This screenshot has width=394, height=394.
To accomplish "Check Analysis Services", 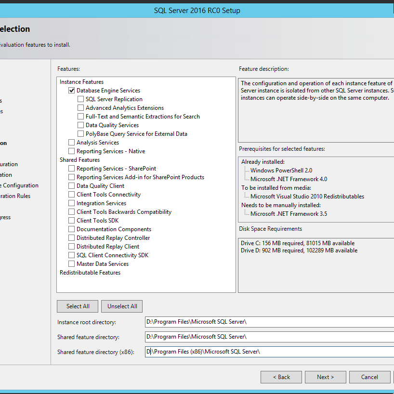I will point(71,142).
